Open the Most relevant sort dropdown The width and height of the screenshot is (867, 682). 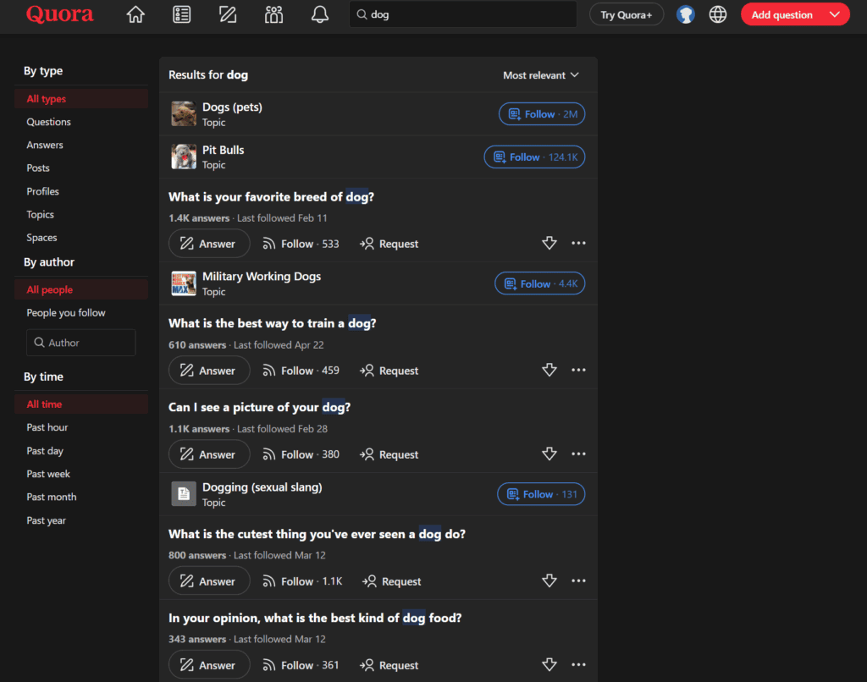(x=541, y=75)
